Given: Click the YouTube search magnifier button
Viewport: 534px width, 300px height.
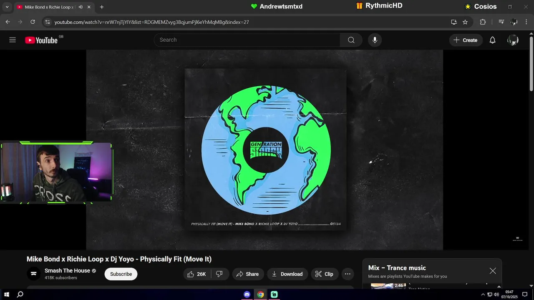Looking at the screenshot, I should pos(351,40).
